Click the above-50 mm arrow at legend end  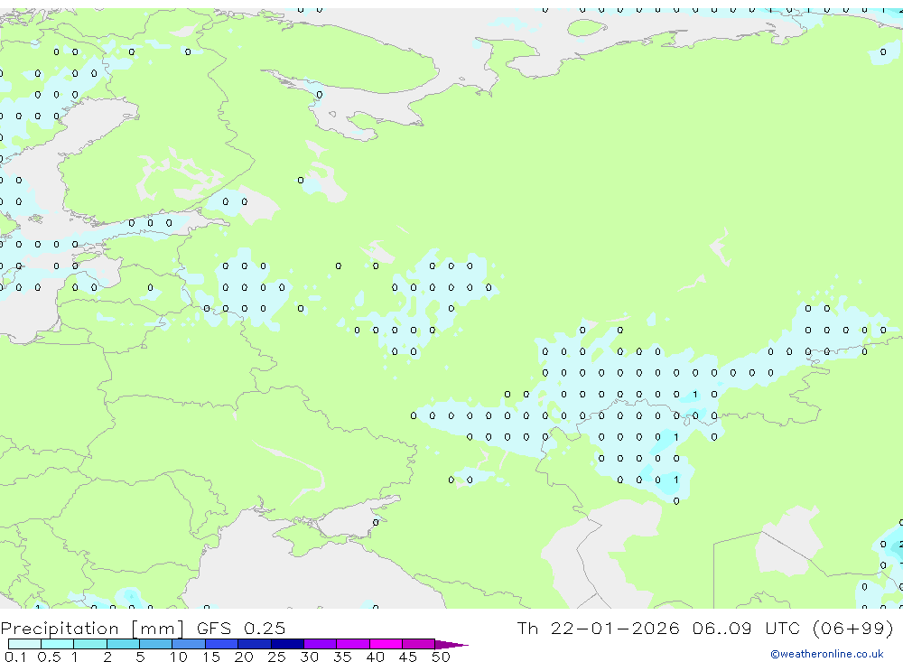451,644
